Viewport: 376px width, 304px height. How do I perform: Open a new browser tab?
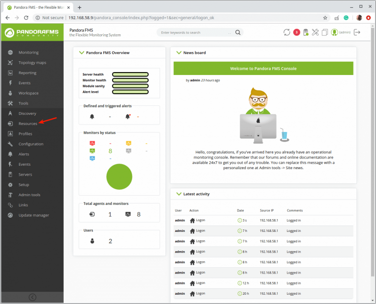pos(80,7)
